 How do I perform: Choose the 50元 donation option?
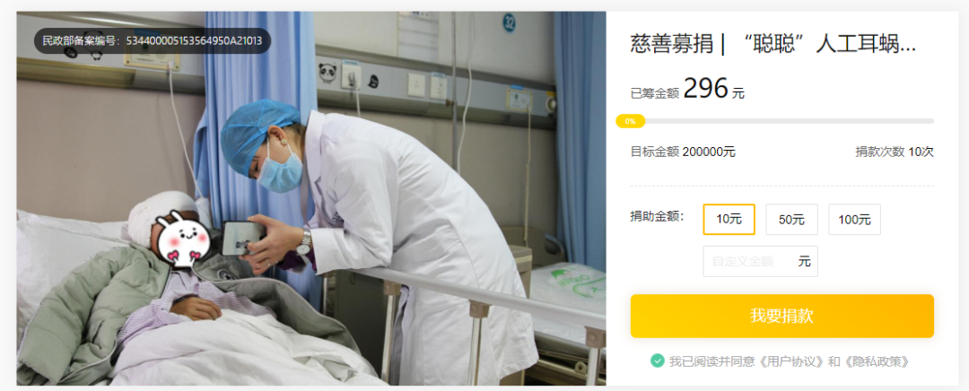pyautogui.click(x=791, y=220)
